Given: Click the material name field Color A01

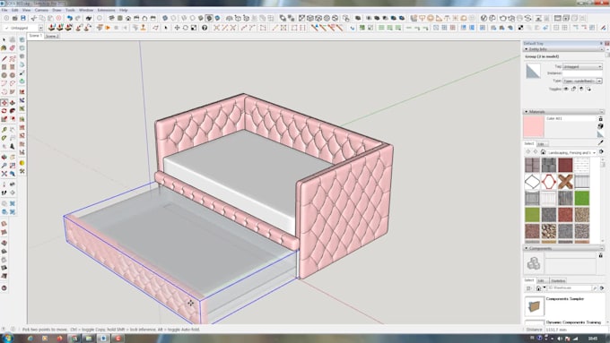Looking at the screenshot, I should [571, 118].
